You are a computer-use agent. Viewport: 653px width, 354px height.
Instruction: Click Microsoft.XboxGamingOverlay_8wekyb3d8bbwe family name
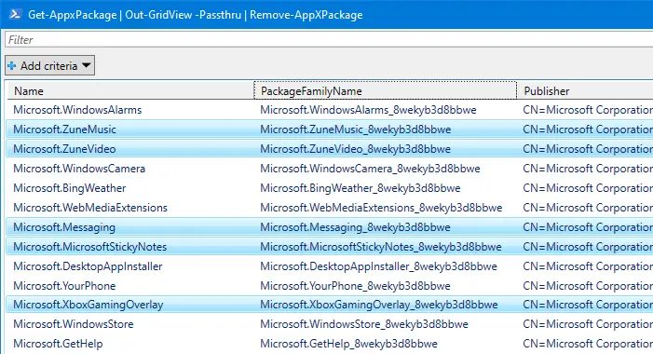pyautogui.click(x=379, y=305)
